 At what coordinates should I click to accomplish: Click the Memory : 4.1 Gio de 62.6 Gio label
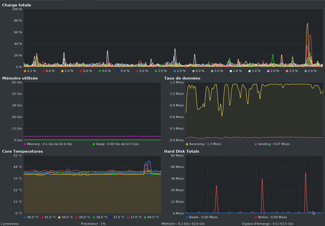[49, 144]
